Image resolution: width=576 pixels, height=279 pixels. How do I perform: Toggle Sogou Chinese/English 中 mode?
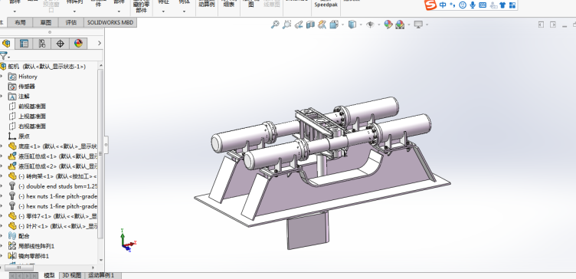[x=443, y=5]
